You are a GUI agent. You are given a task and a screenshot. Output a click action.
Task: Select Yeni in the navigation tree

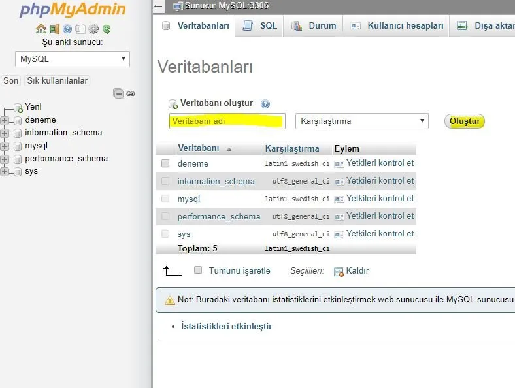click(x=33, y=106)
